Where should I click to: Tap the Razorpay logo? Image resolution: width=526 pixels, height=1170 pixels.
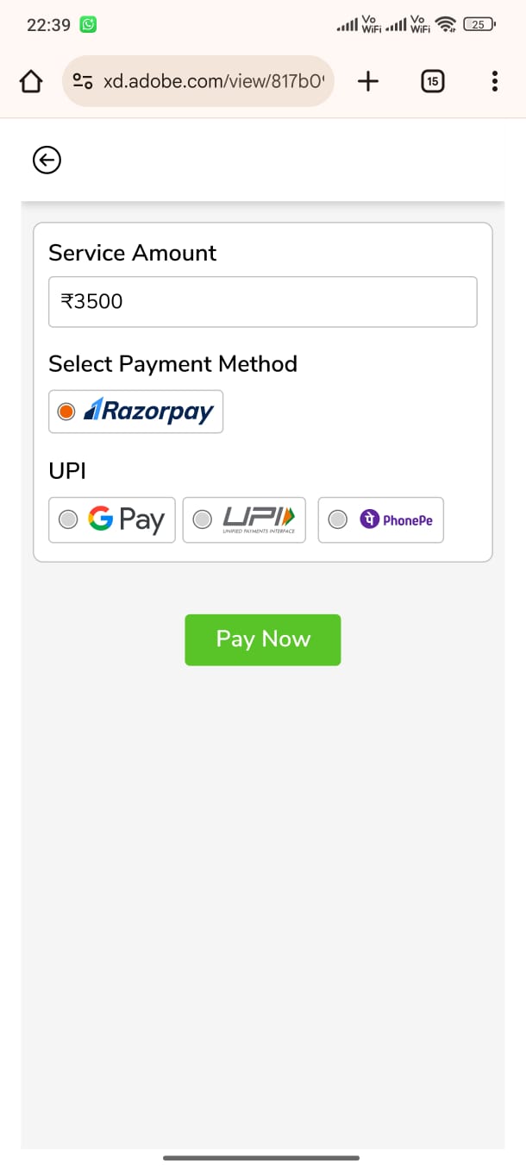[148, 412]
